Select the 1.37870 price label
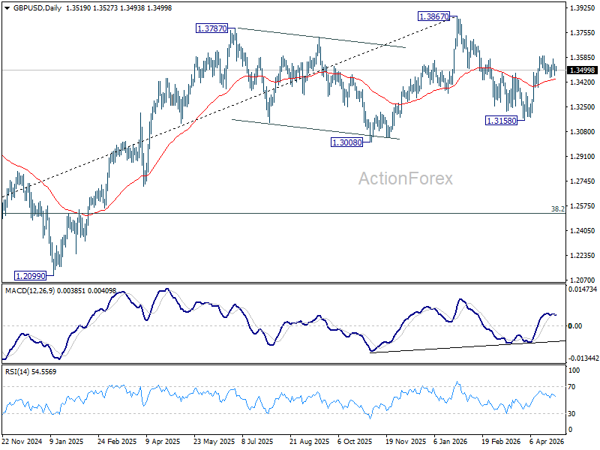 tap(212, 28)
